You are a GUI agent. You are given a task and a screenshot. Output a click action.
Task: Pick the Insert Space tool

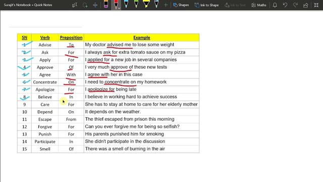[x=95, y=5]
